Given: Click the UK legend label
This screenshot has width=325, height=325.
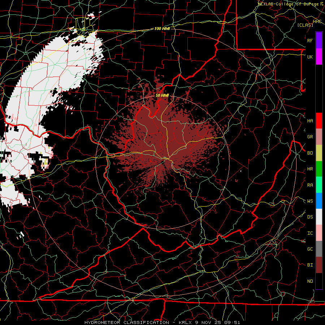Looking at the screenshot, I should point(310,57).
